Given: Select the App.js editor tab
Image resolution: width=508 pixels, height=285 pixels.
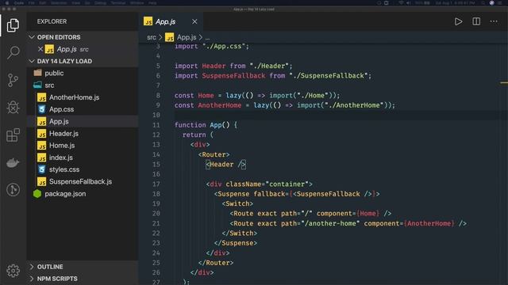Looking at the screenshot, I should pyautogui.click(x=171, y=21).
